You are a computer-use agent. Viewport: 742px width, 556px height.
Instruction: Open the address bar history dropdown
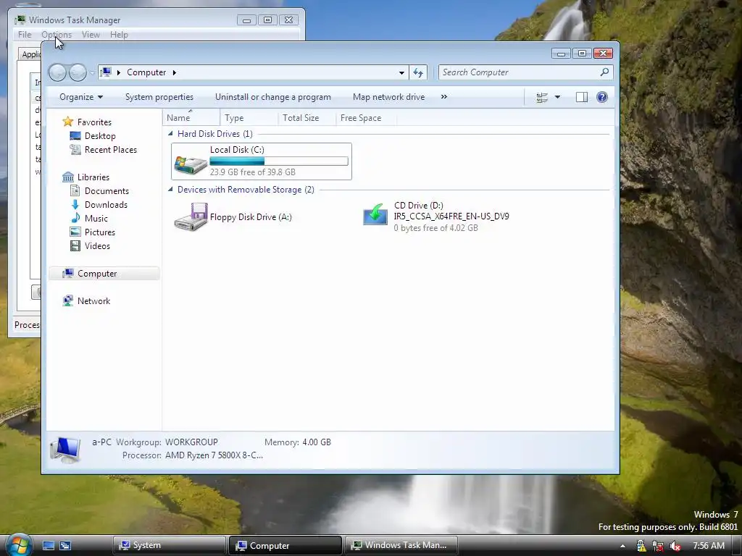pos(401,73)
